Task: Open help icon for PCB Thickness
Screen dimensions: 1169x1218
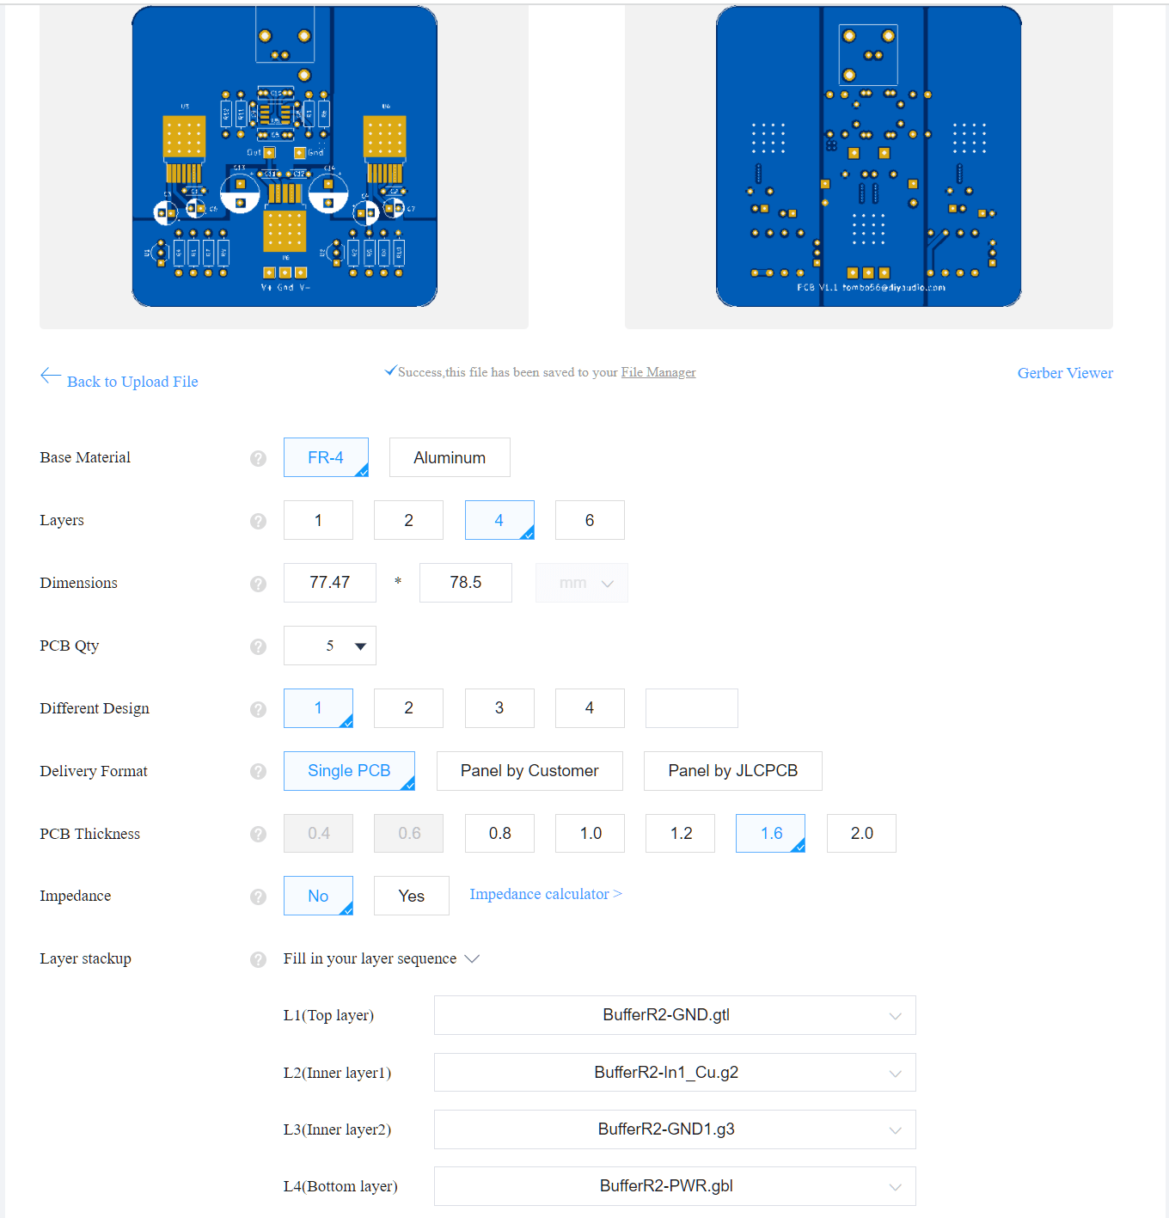Action: (x=258, y=834)
